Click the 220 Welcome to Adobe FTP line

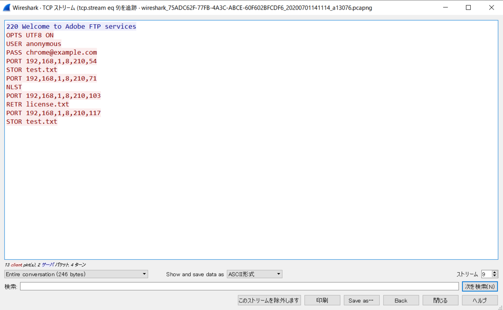70,26
